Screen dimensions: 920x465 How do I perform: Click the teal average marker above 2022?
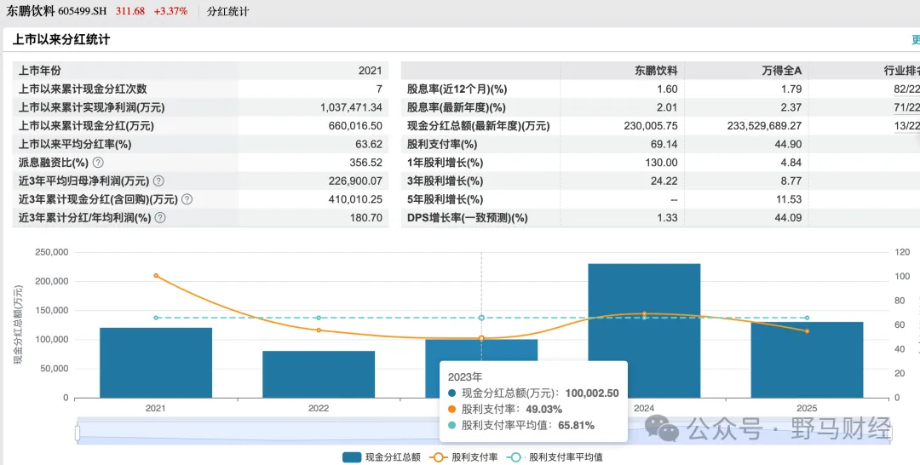[x=319, y=318]
